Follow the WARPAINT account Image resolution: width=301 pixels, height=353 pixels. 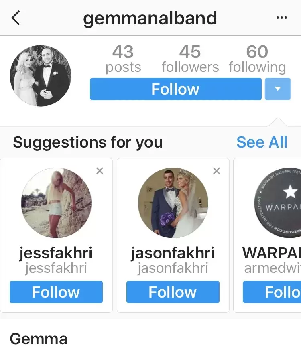coord(272,292)
